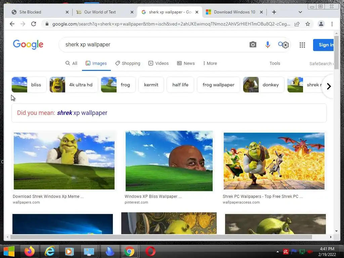Click into the search query box
This screenshot has height=258, width=344.
coord(154,45)
